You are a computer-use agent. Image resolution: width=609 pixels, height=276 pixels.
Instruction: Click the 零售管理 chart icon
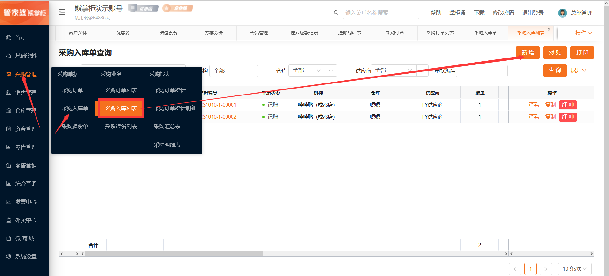click(9, 147)
